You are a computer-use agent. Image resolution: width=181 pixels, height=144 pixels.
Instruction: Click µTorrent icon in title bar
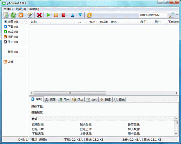4,3
